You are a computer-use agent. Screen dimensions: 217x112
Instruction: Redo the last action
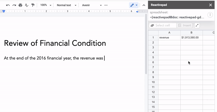14,5
